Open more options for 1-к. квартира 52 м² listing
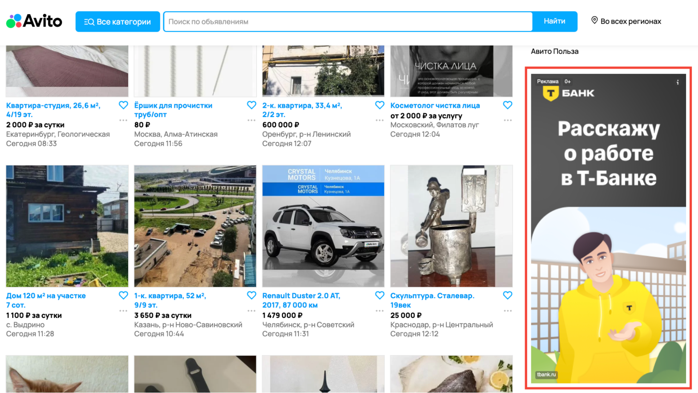The image size is (698, 393). [x=251, y=311]
